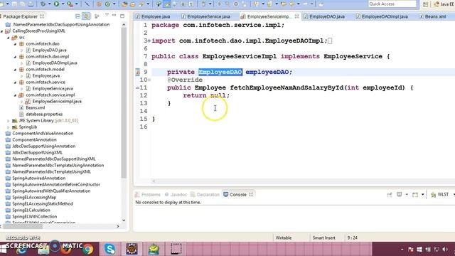The image size is (455, 256).
Task: Open the Debug dropdown arrow
Action: [49, 4]
